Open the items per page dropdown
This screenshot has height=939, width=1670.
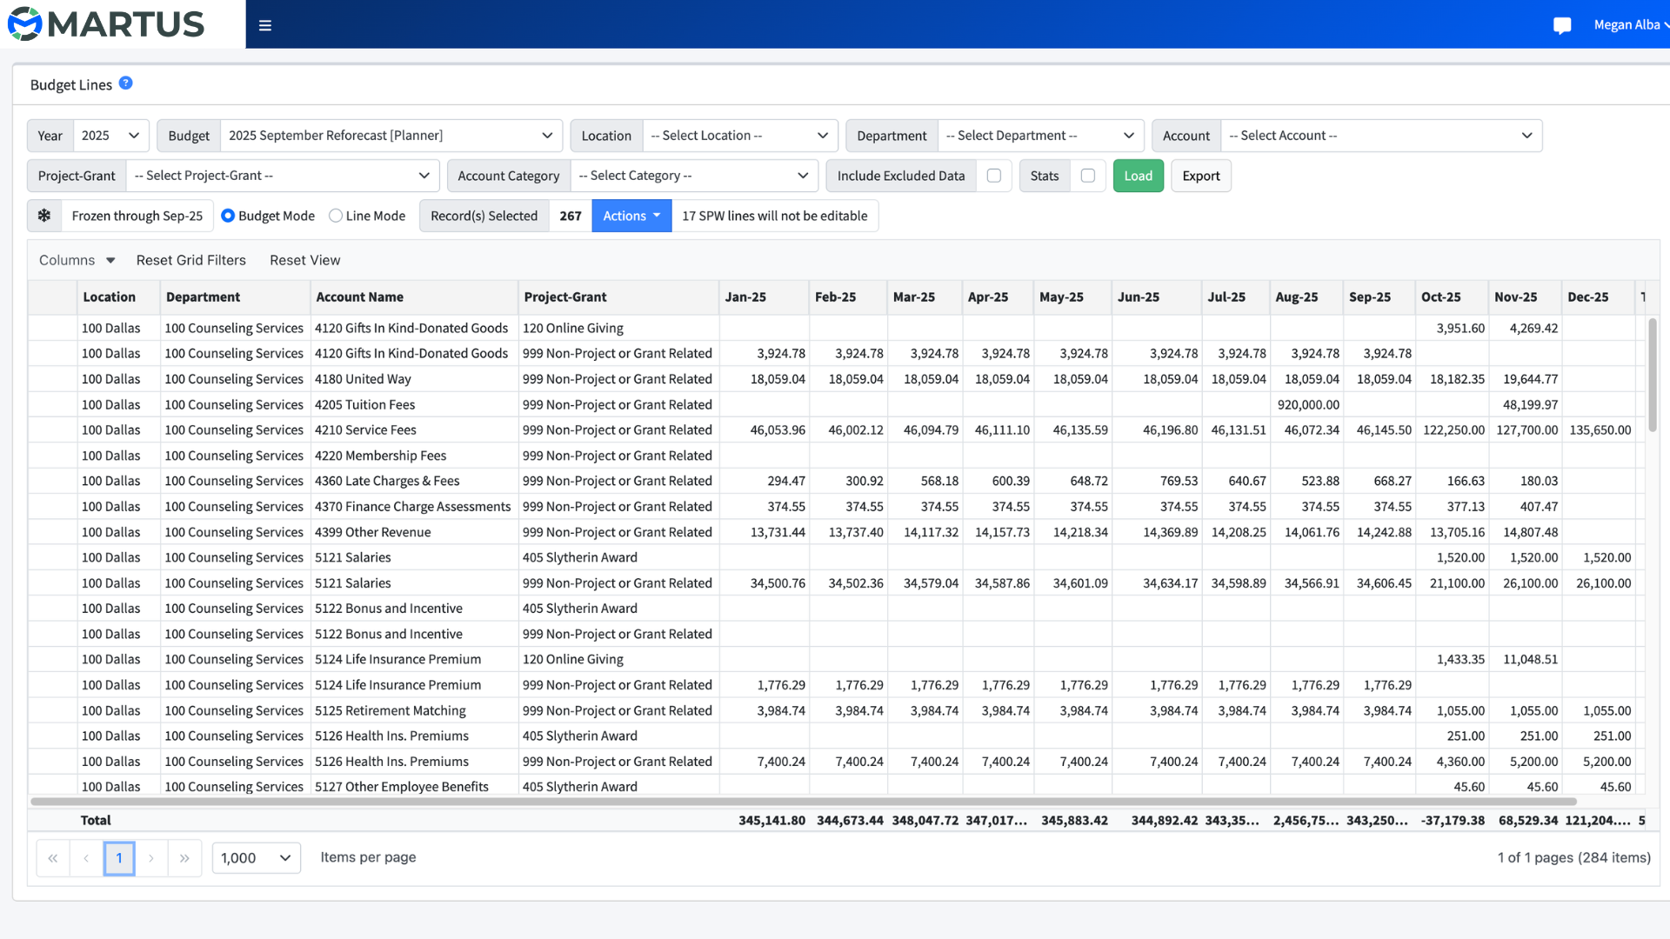click(x=257, y=858)
